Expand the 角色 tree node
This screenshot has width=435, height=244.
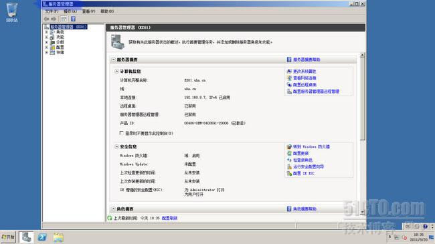(46, 32)
